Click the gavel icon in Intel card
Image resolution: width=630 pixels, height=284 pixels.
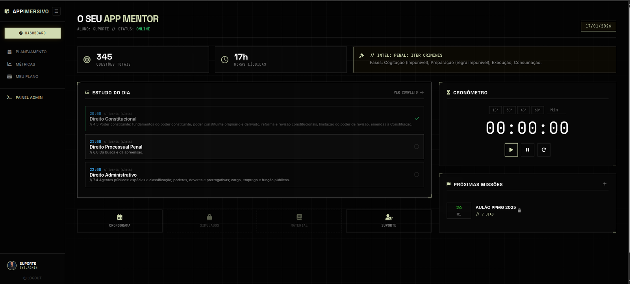point(361,55)
